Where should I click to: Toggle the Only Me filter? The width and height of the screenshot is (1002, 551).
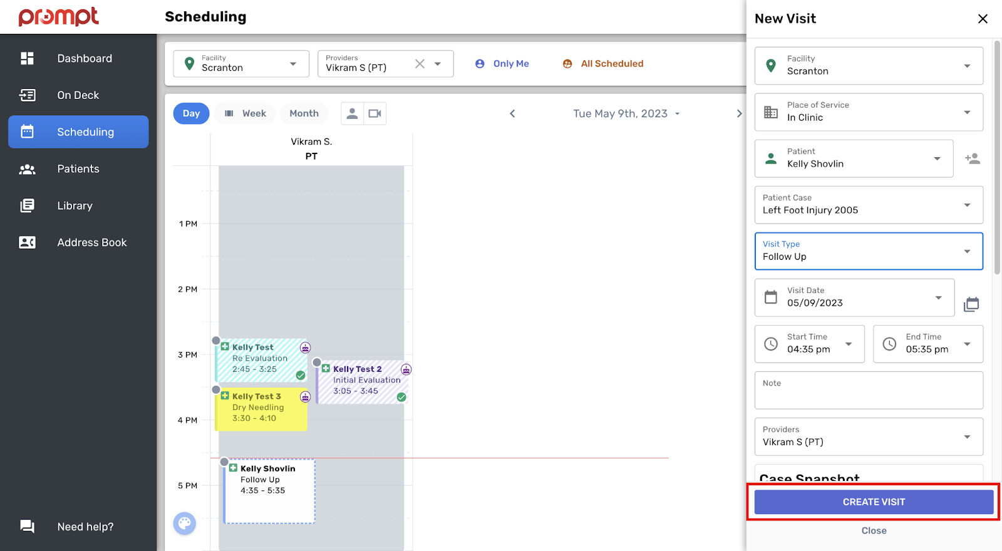coord(502,64)
